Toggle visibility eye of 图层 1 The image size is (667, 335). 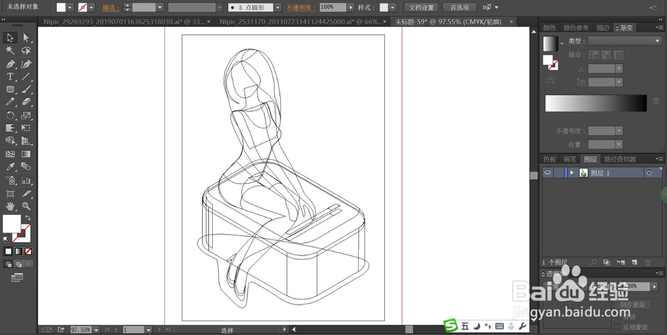pyautogui.click(x=548, y=172)
